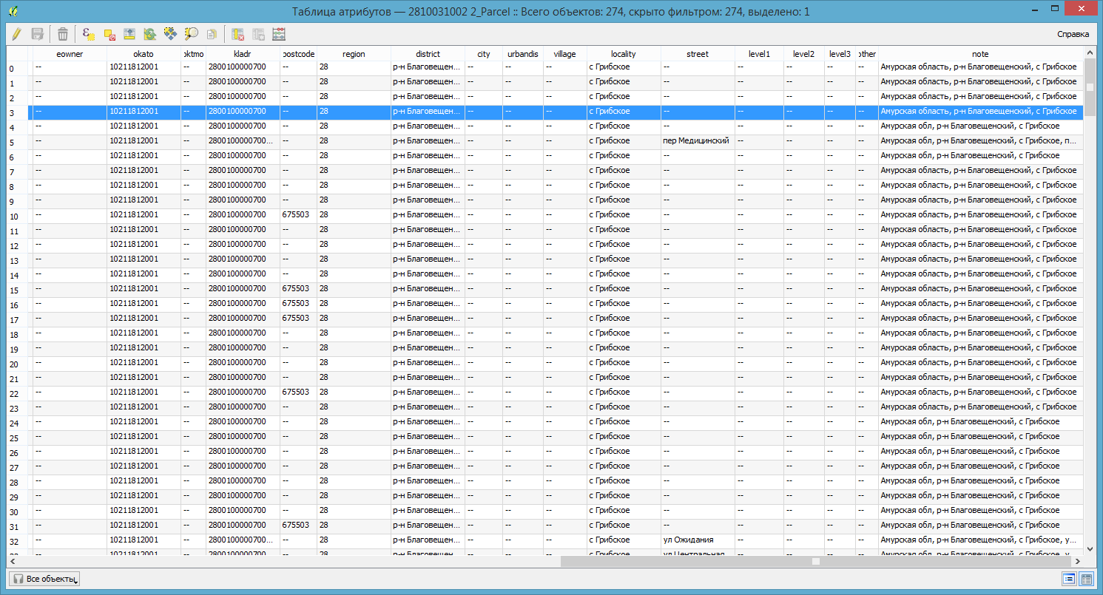
Task: Switch to form view at bottom right
Action: (x=1068, y=579)
